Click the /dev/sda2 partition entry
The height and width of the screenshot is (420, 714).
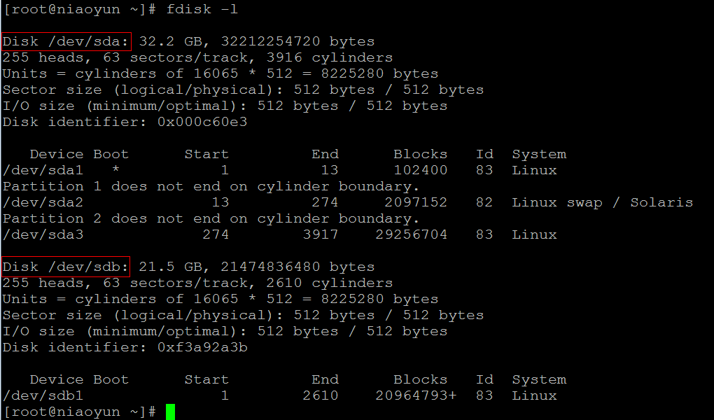click(x=43, y=202)
